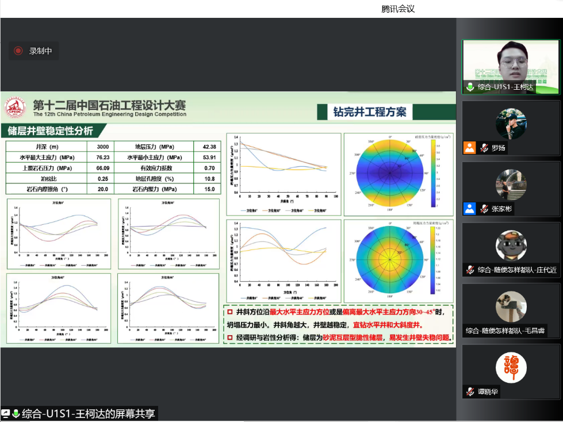This screenshot has width=563, height=422.
Task: Click the cartoon cat avatar of 庄代近
Action: (511, 245)
